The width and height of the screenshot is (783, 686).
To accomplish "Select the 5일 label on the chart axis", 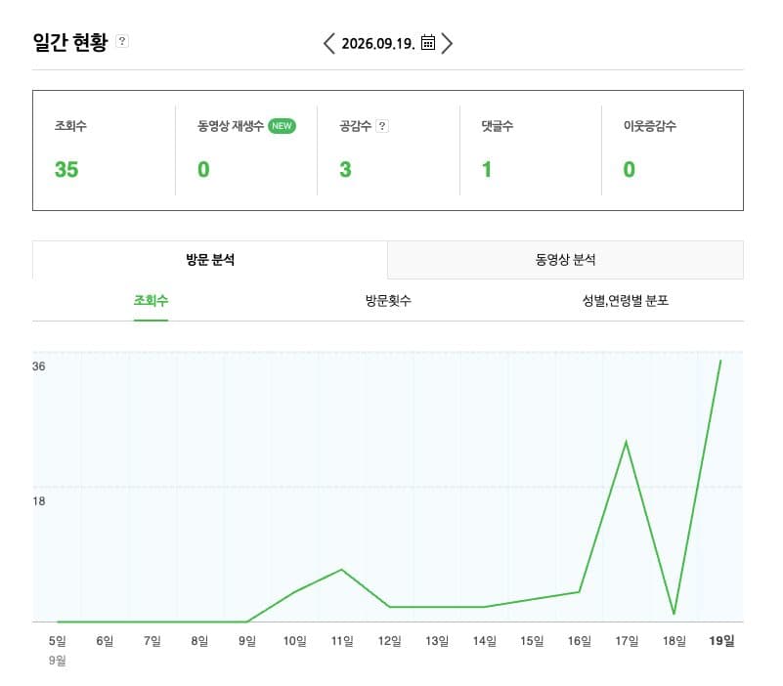I will 58,641.
